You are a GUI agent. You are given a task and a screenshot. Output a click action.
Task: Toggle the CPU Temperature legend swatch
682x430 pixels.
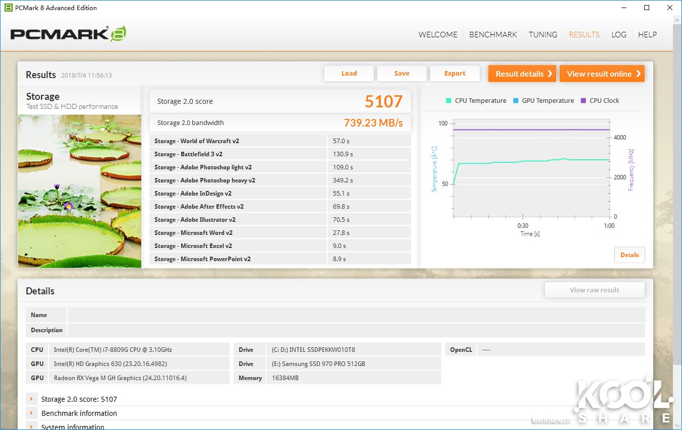coord(448,100)
